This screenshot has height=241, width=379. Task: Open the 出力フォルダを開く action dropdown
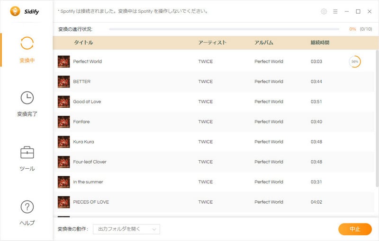pos(126,229)
